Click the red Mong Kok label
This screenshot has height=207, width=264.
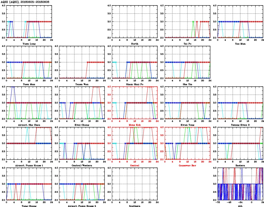tap(135, 125)
